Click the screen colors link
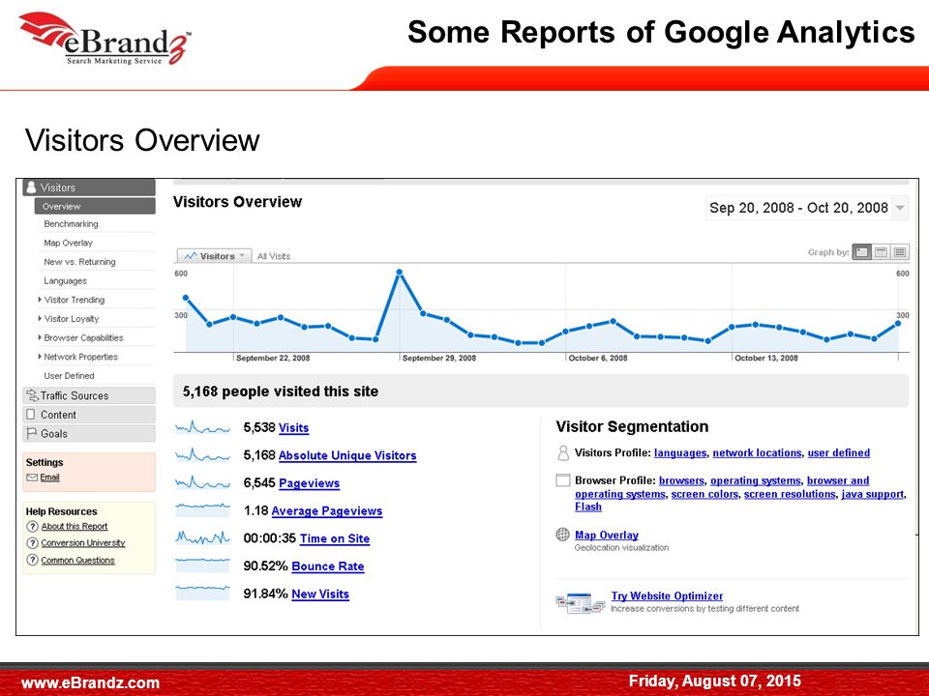Screen dimensions: 929x696 (x=704, y=494)
